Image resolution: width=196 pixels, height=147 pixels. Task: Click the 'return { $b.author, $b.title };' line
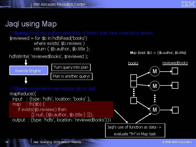point(62,49)
